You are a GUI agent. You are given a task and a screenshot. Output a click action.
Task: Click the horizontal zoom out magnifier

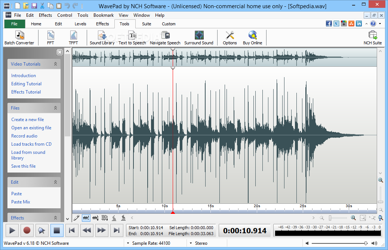pos(321,218)
